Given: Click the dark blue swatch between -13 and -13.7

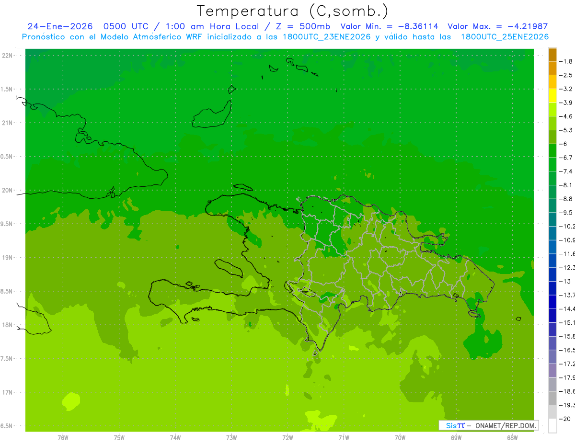Looking at the screenshot, I should click(x=552, y=288).
